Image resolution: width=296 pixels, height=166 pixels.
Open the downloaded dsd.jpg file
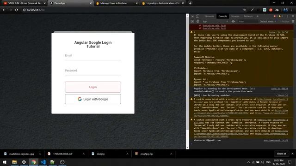[x=98, y=154]
